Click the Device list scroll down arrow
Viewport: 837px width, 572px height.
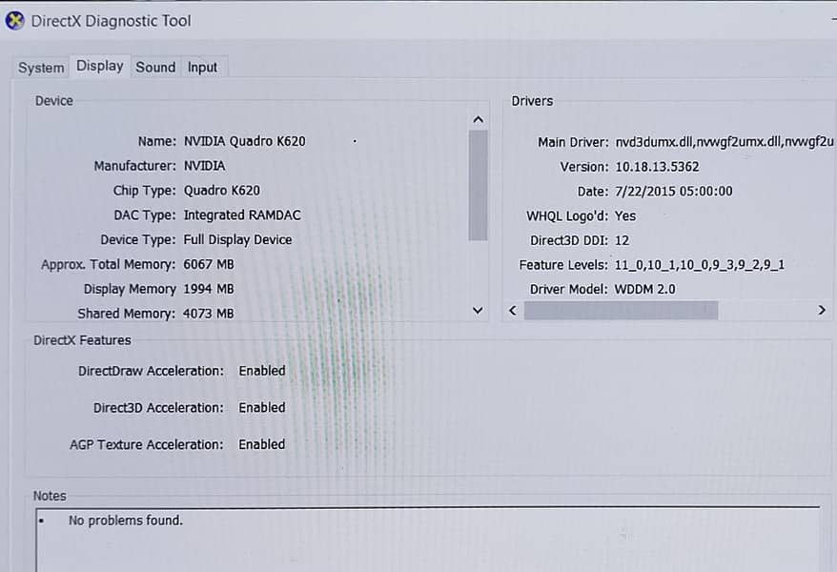[478, 310]
